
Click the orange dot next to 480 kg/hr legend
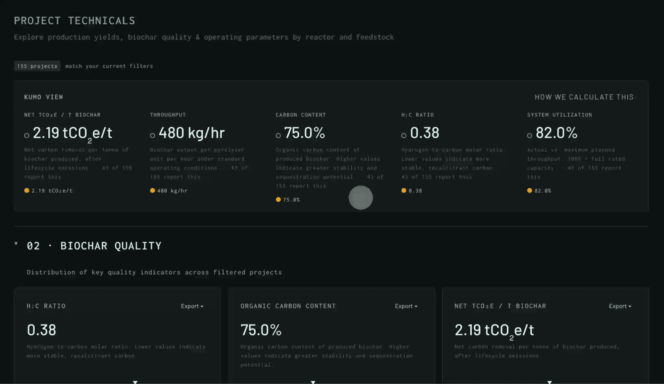pyautogui.click(x=152, y=191)
